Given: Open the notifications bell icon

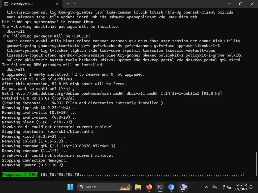Looking at the screenshot, I should click(251, 187).
